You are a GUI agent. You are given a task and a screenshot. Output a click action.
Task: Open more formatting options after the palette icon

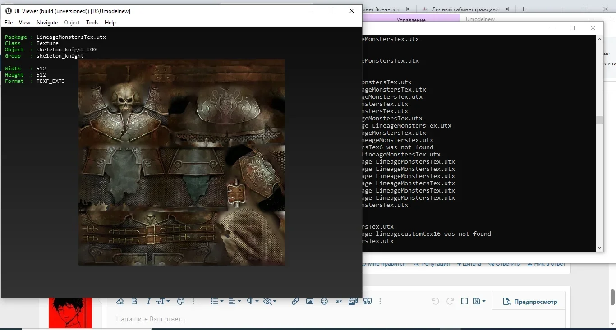(193, 301)
